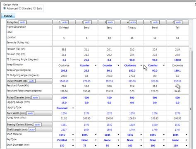Click the Wrap Angle value 25.5
This screenshot has width=196, height=149.
[87, 71]
